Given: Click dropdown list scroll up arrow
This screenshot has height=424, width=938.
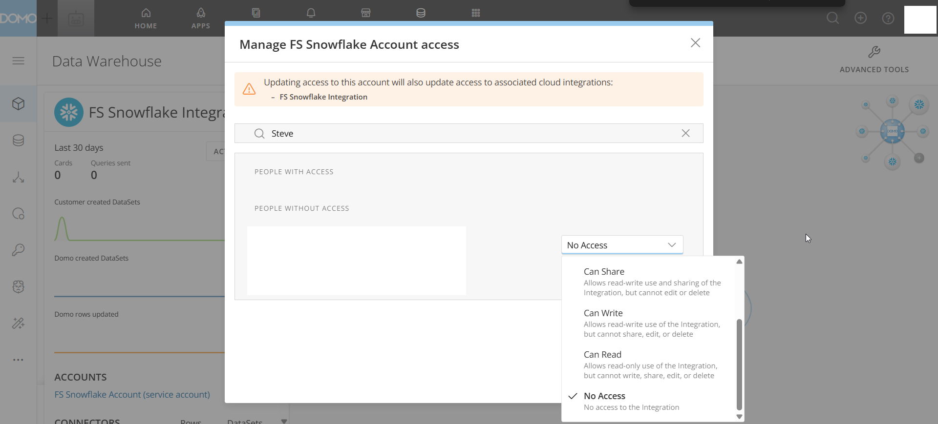Looking at the screenshot, I should [x=739, y=262].
